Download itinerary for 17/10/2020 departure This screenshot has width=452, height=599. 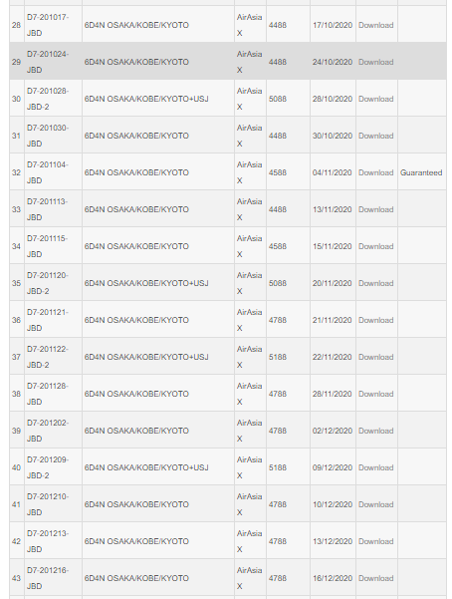pos(375,25)
